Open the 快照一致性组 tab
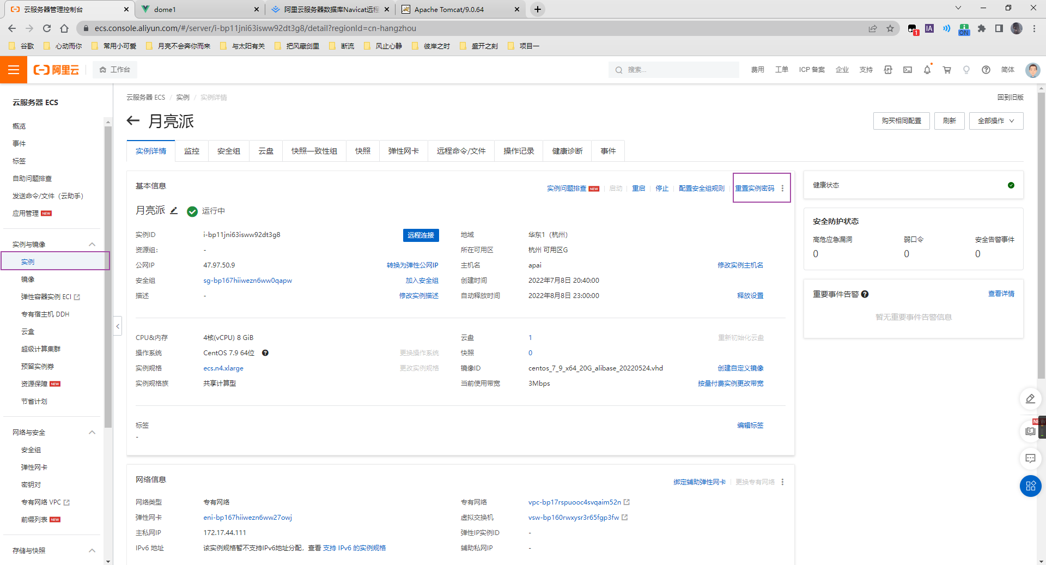Image resolution: width=1046 pixels, height=565 pixels. (314, 151)
